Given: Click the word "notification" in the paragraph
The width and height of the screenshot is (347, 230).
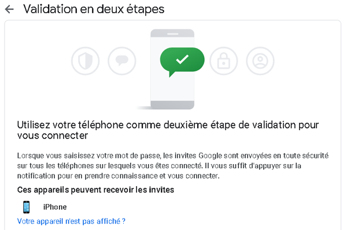Looking at the screenshot, I should (x=36, y=176).
